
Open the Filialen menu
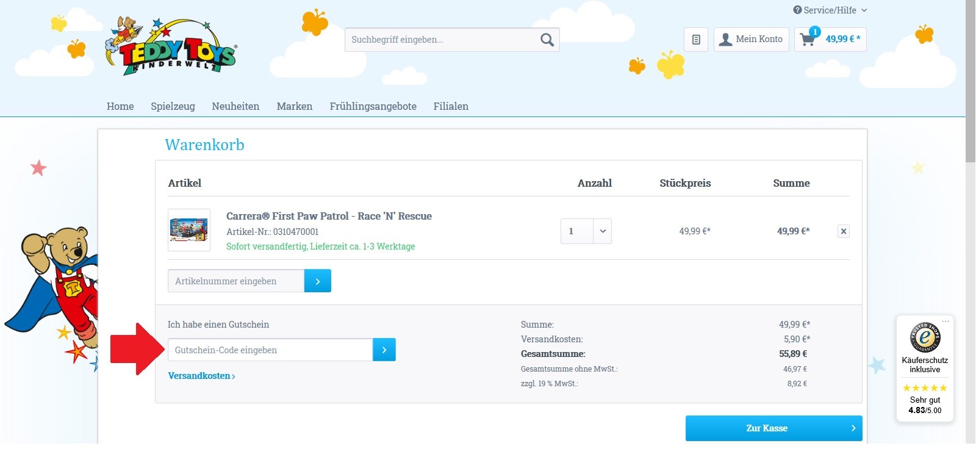451,106
